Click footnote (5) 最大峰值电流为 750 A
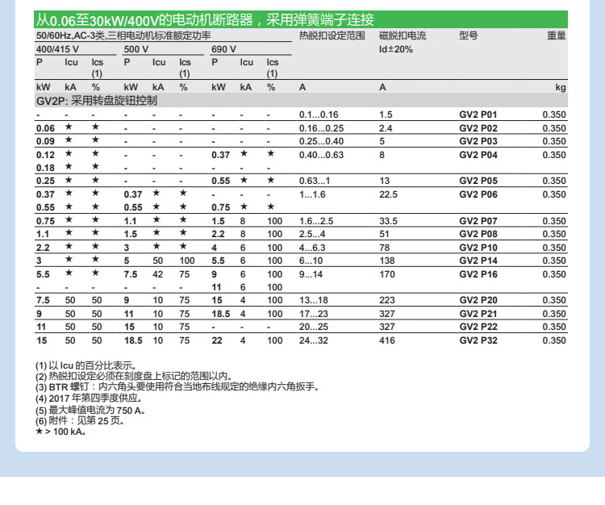 point(90,410)
